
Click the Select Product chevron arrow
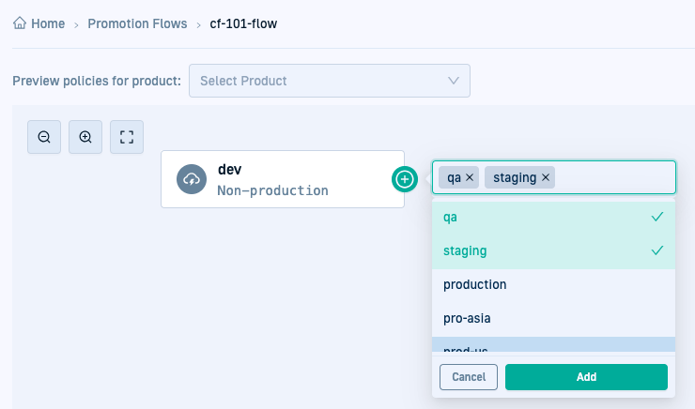[x=454, y=81]
